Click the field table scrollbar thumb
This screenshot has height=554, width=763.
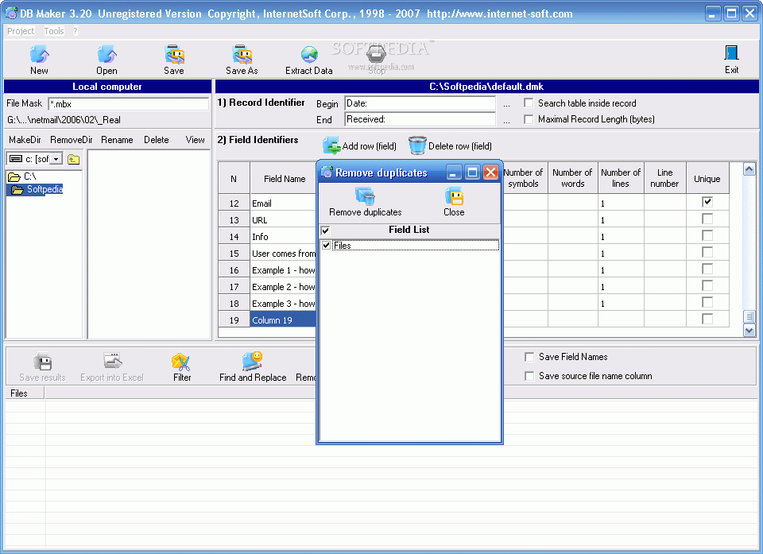click(749, 317)
